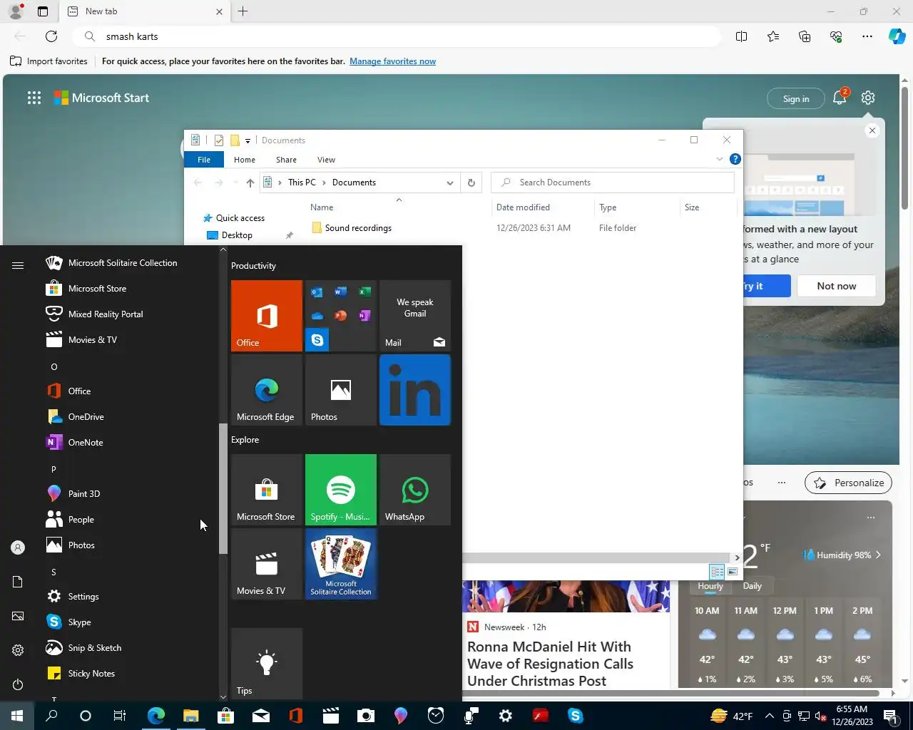Screen dimensions: 913x730
Task: Click the Start menu app list scrollbar thumb
Action: point(223,488)
